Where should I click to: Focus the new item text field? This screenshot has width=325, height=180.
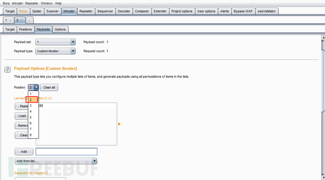coord(66,152)
